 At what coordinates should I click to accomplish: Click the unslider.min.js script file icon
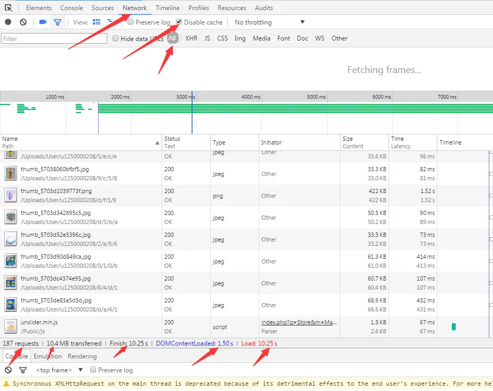11,326
